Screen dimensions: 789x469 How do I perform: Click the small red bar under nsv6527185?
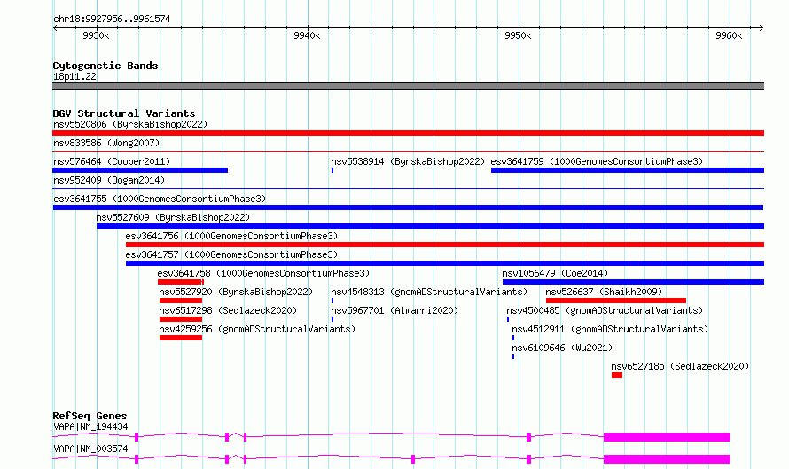point(617,375)
